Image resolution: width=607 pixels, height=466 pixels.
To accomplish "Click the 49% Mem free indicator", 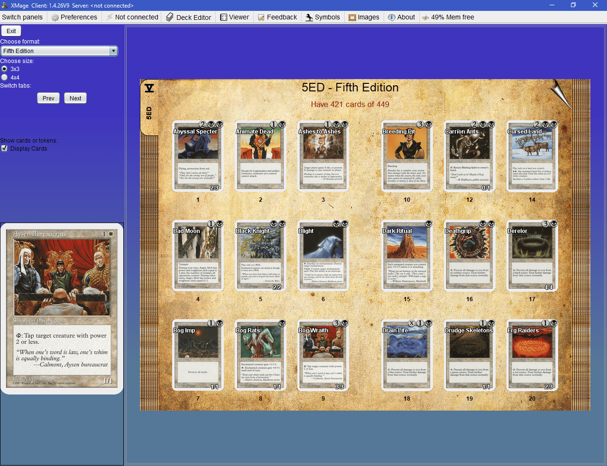I will (x=448, y=17).
